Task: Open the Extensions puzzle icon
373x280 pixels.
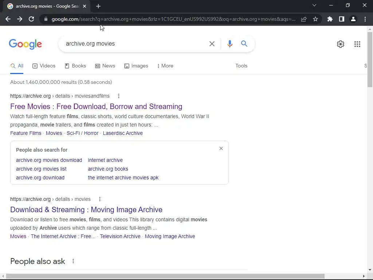Action: pyautogui.click(x=330, y=19)
